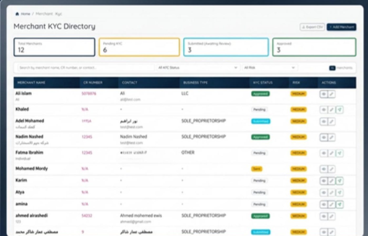Image resolution: width=368 pixels, height=236 pixels.
Task: Click Submitted status badge for Adel Mohamed
Action: (260, 121)
